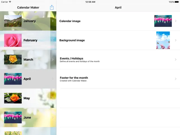Tap January's hillside thumbnail

tap(13, 21)
